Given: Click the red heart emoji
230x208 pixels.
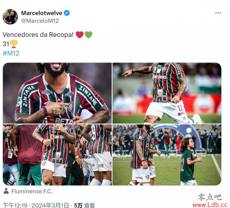Looking at the screenshot, I should [x=80, y=35].
